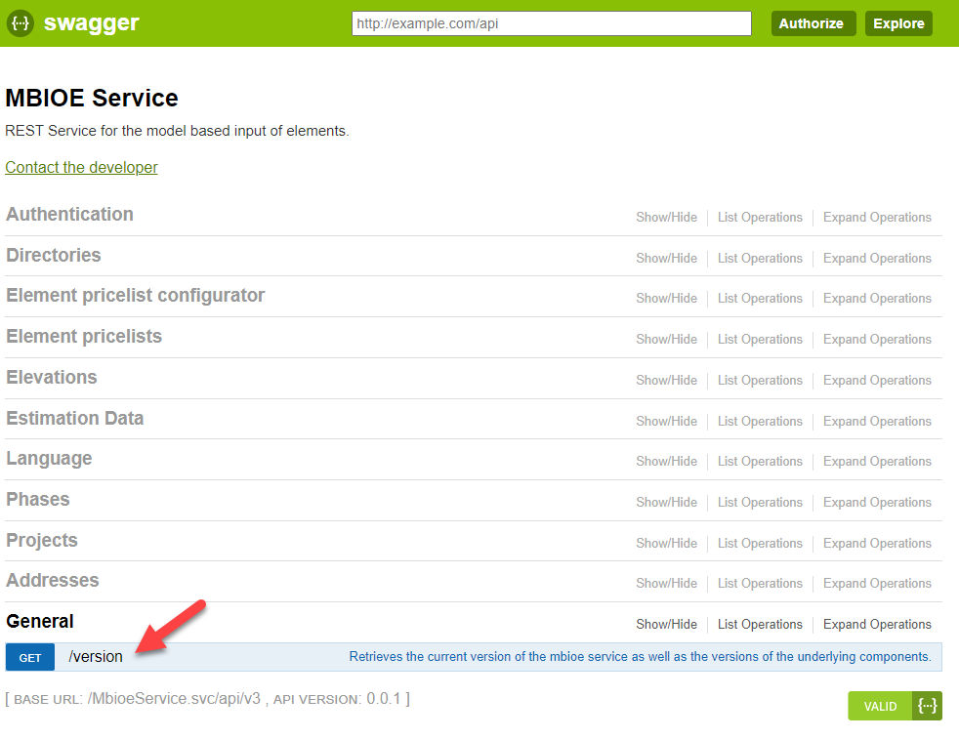Click Expand Operations for Phases
Viewport: 959px width, 739px height.
[877, 503]
